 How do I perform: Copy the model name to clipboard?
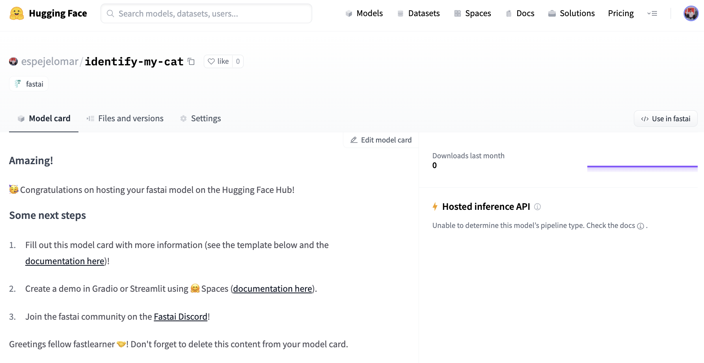tap(191, 61)
